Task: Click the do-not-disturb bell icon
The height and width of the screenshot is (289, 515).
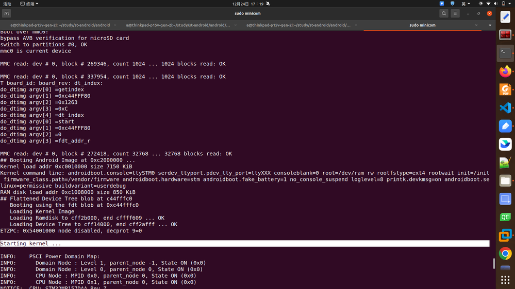Action: click(x=268, y=4)
